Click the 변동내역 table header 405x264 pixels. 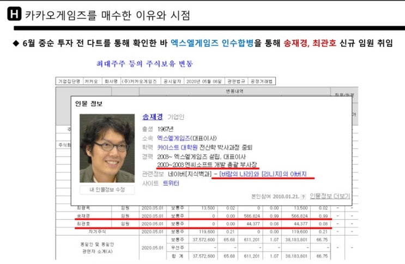point(234,91)
